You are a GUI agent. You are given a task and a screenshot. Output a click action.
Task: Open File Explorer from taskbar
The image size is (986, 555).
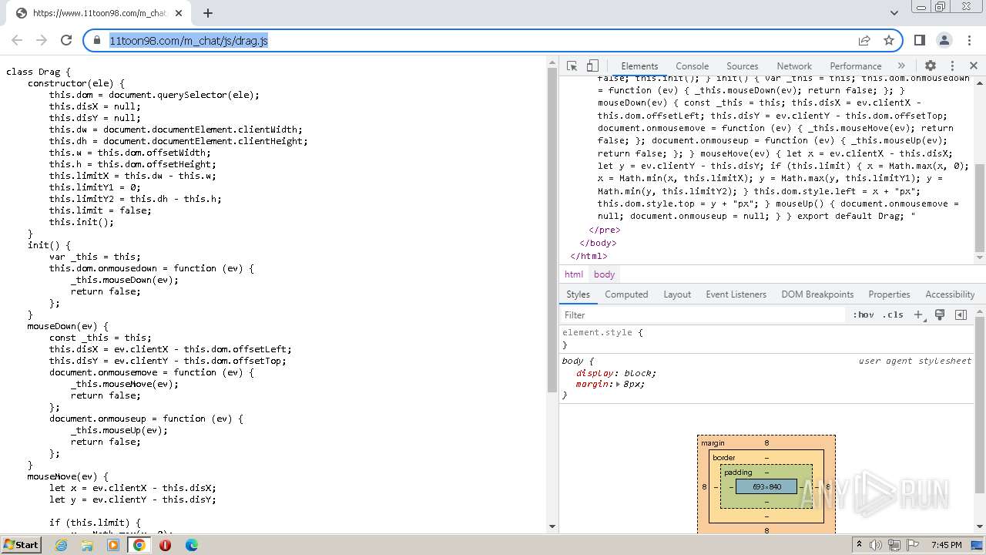click(87, 545)
